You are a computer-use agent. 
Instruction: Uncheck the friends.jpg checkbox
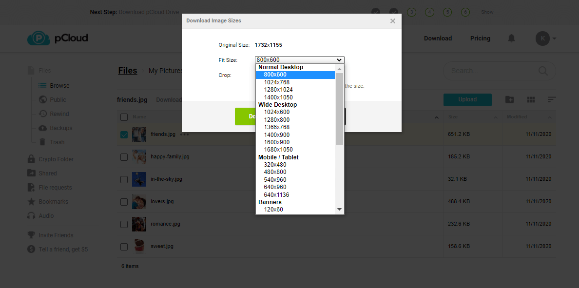[x=124, y=135]
